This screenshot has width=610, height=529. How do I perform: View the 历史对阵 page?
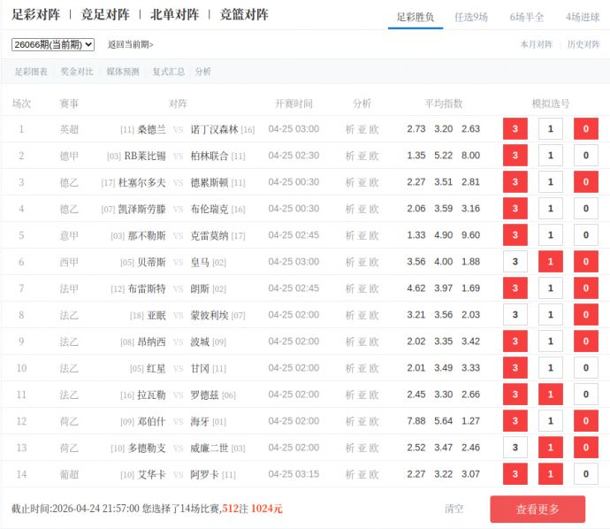(x=583, y=44)
